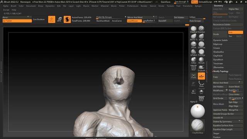Select the Pinch brush

tap(194, 45)
